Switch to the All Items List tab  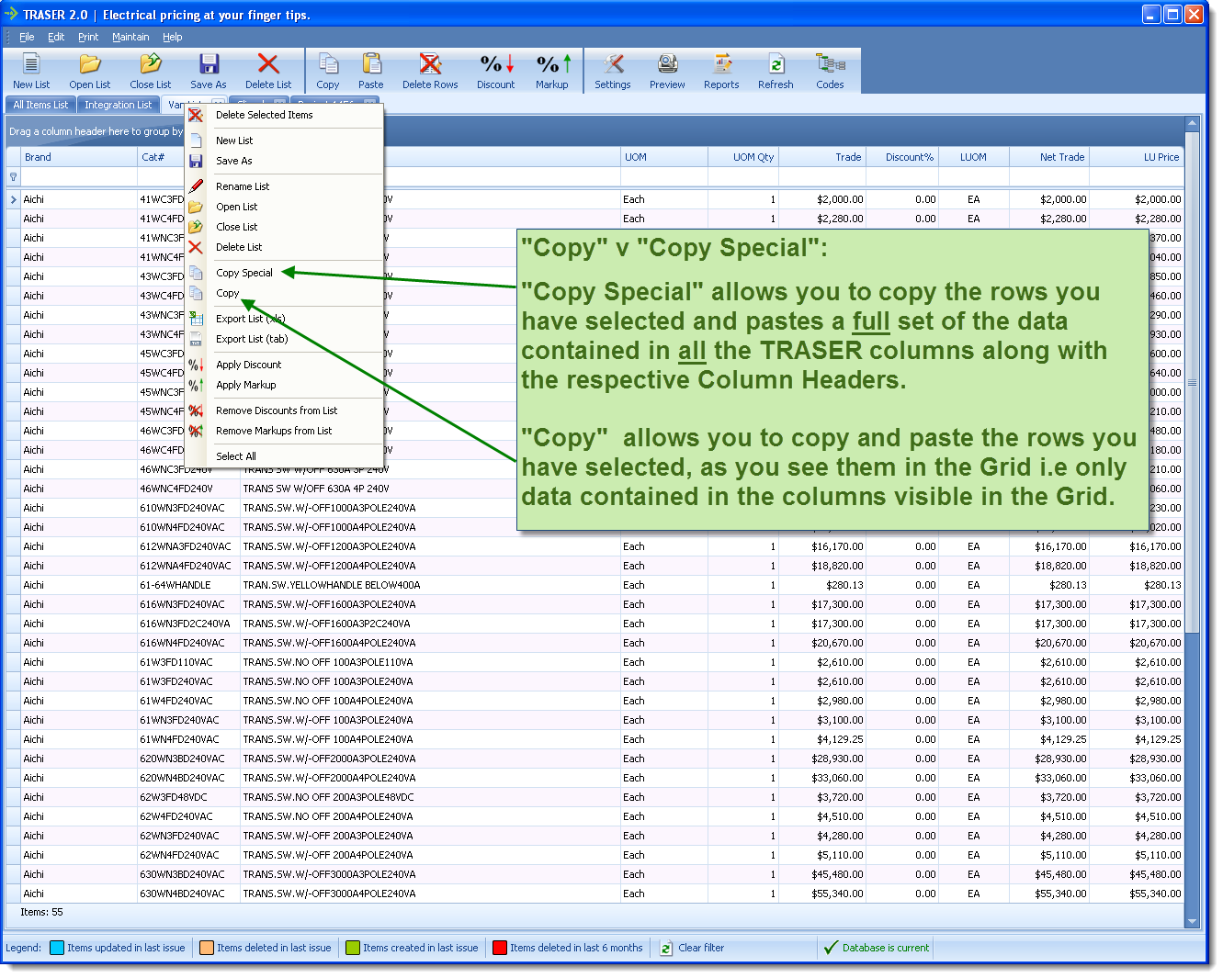coord(40,105)
